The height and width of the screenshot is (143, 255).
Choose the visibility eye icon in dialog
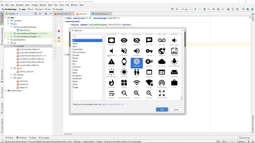click(x=124, y=41)
